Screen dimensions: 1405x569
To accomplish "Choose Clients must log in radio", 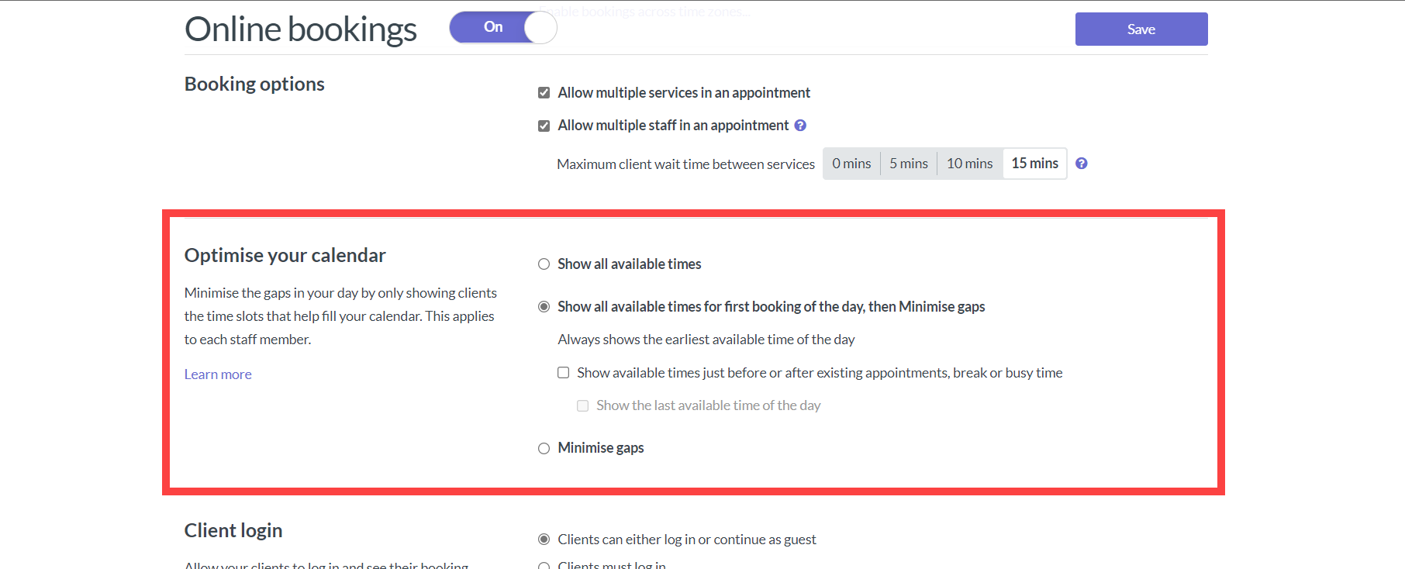I will pos(544,566).
